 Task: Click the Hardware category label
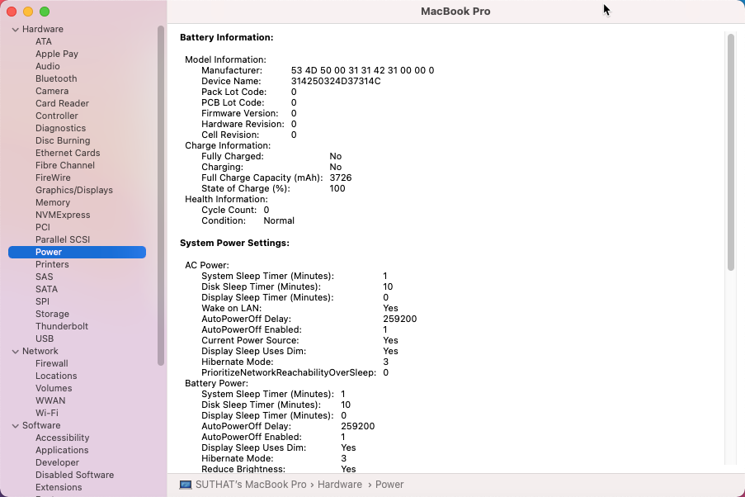tap(43, 29)
